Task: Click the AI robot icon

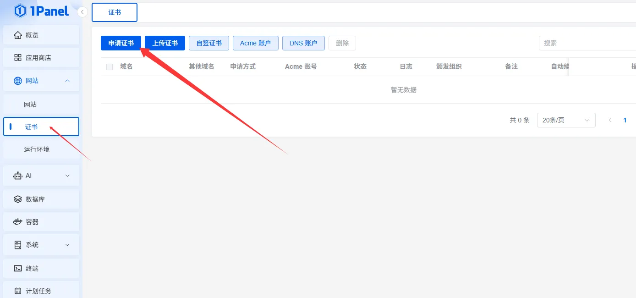Action: click(x=18, y=176)
